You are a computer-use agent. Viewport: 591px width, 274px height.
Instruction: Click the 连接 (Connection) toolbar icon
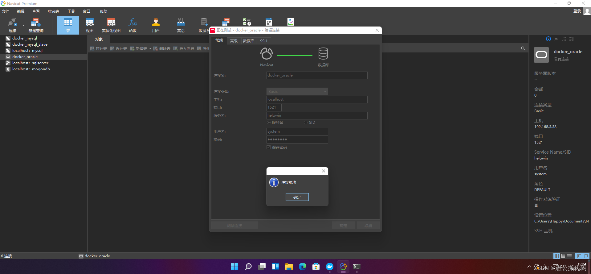tap(12, 25)
